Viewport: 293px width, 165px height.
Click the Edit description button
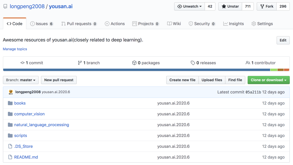tap(283, 40)
